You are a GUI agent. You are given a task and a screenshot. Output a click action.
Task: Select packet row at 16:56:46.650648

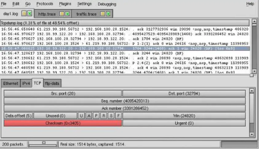pos(125,29)
